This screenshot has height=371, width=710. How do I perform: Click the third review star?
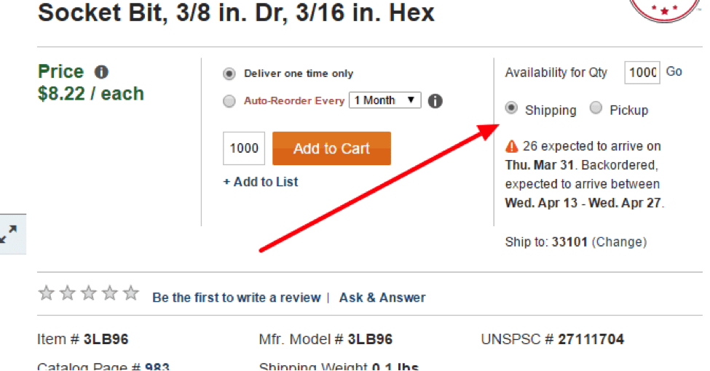click(89, 293)
